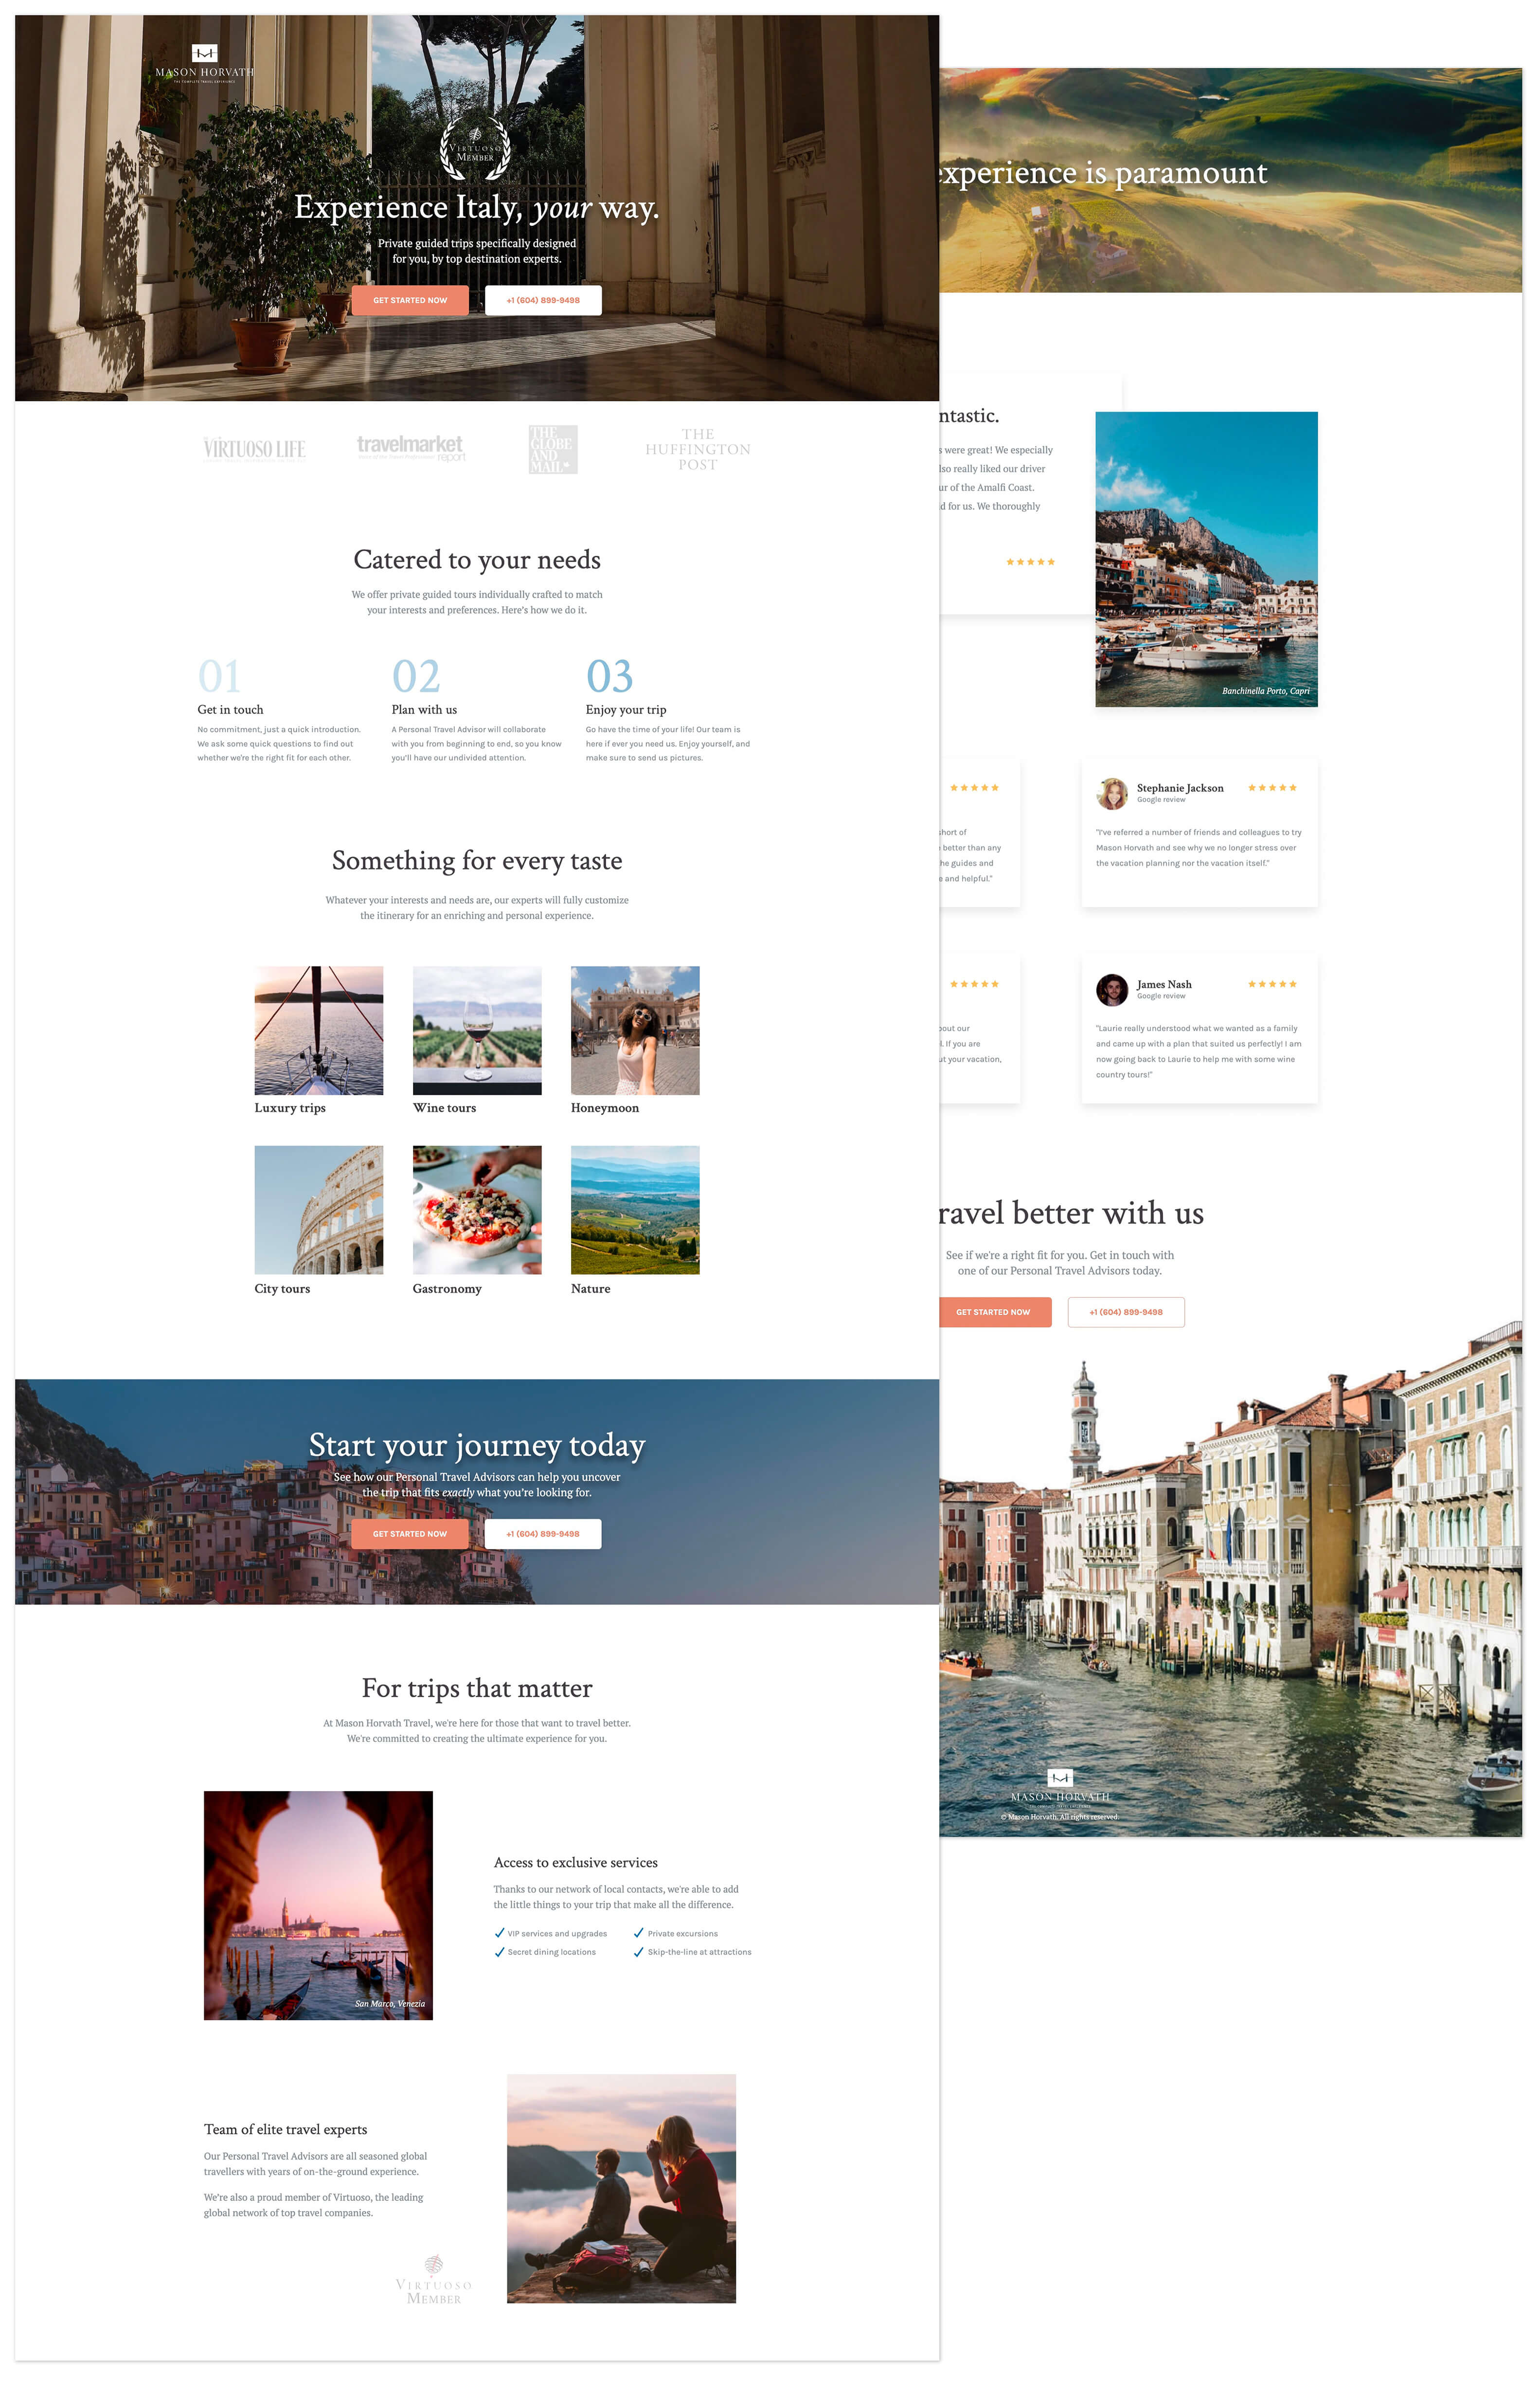Click the Mason Horvath copyright text in footer
The height and width of the screenshot is (2395, 1540).
click(x=1060, y=1817)
